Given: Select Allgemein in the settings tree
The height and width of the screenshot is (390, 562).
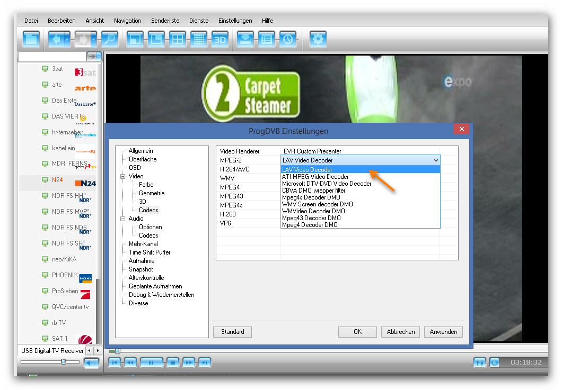Looking at the screenshot, I should pos(141,151).
